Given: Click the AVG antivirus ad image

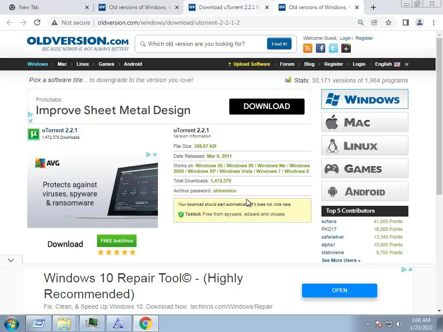Looking at the screenshot, I should (93, 190).
